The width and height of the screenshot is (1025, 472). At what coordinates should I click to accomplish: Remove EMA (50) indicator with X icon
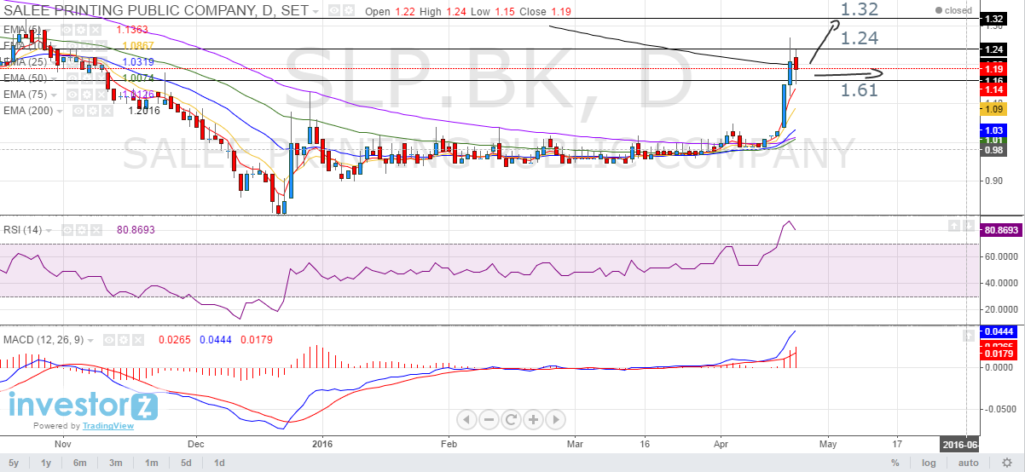point(101,78)
